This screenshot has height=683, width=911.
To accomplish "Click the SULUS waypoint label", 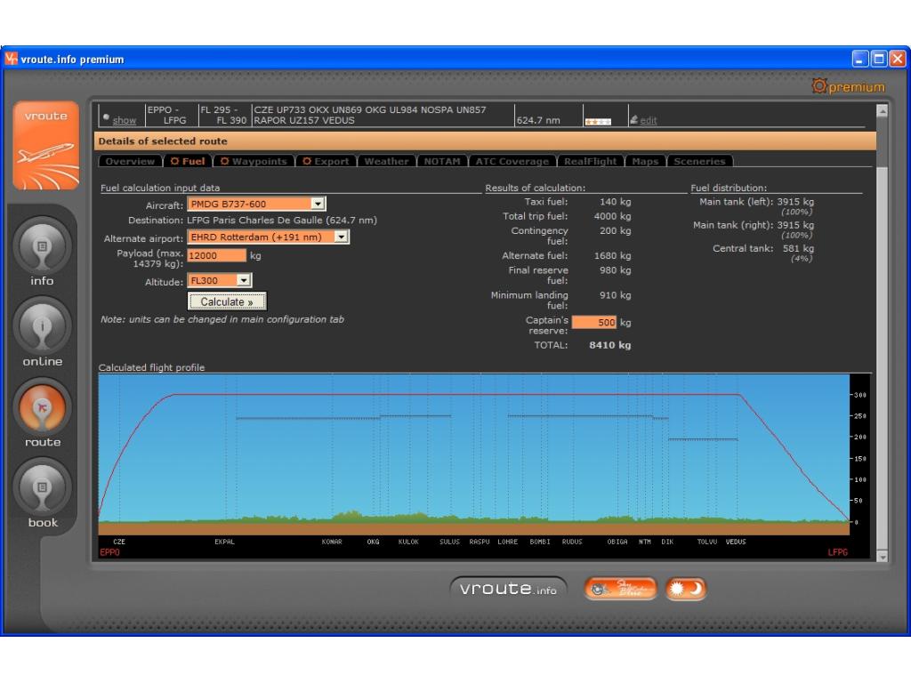I will click(x=449, y=542).
